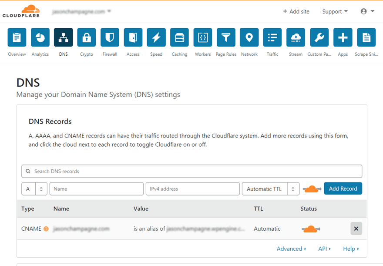Open the Advanced link
Image resolution: width=383 pixels, height=266 pixels.
290,249
